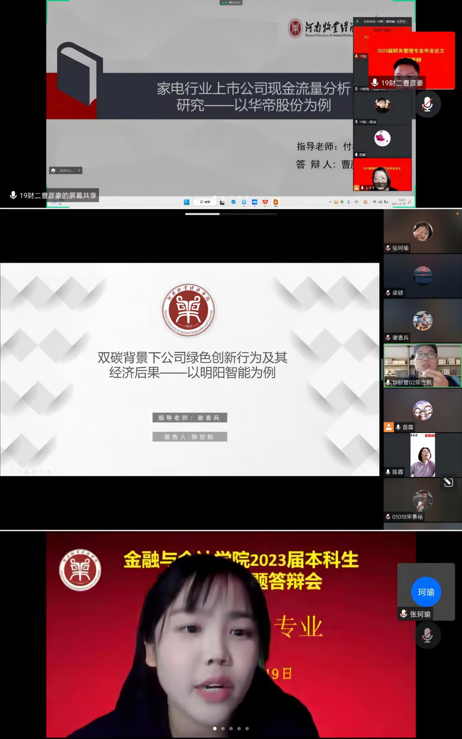Collapse the chat bubble arrow saying 说点什么

click(79, 171)
